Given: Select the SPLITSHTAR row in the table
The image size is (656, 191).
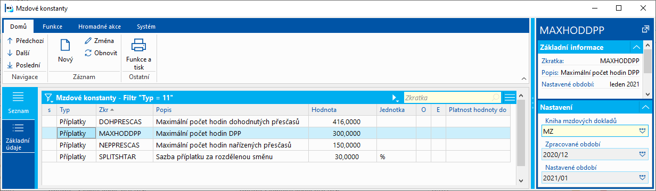Looking at the screenshot, I should click(278, 157).
